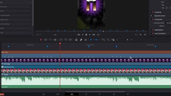Click the Custom Zoom magnifier icon
This screenshot has height=96, width=171.
(x=113, y=40)
